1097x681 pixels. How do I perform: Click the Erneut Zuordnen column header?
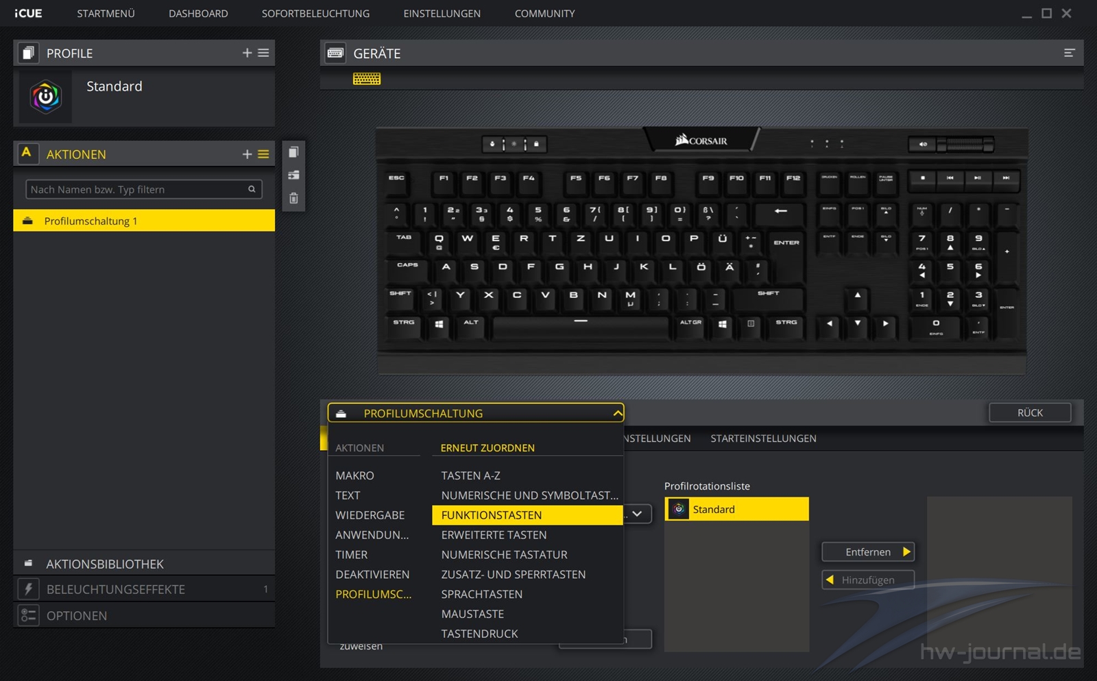point(487,448)
